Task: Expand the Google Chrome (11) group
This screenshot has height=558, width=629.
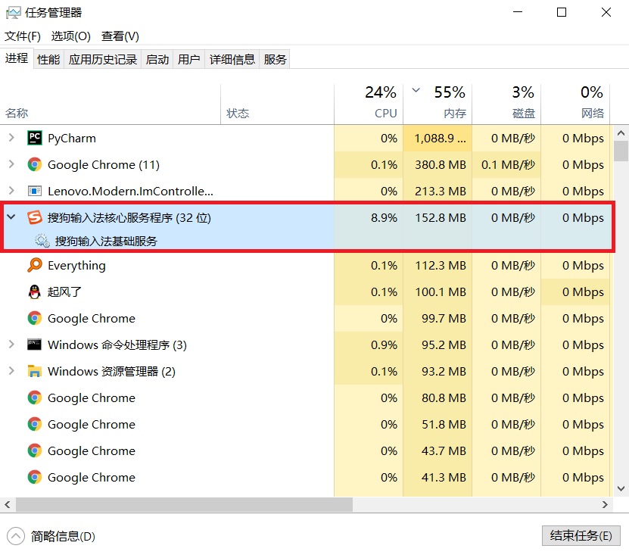Action: pos(11,164)
